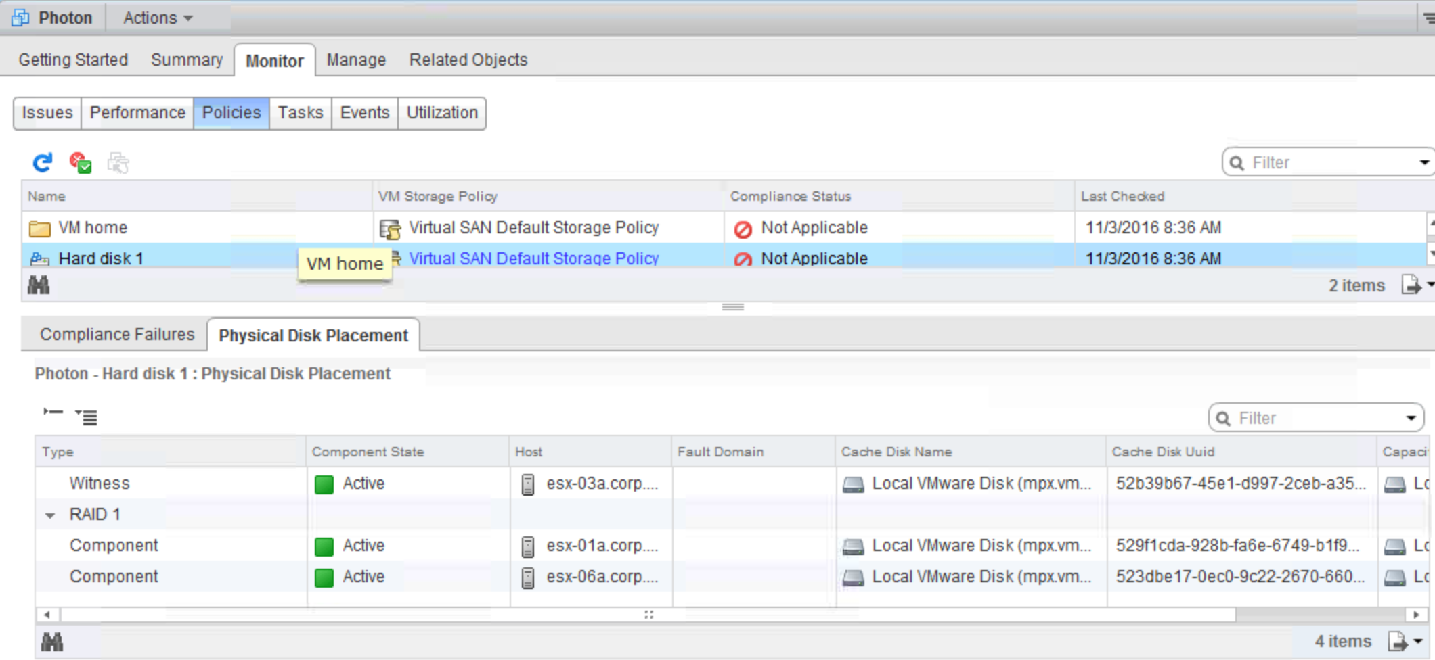
Task: Click the collapse all tree icon
Action: 53,412
